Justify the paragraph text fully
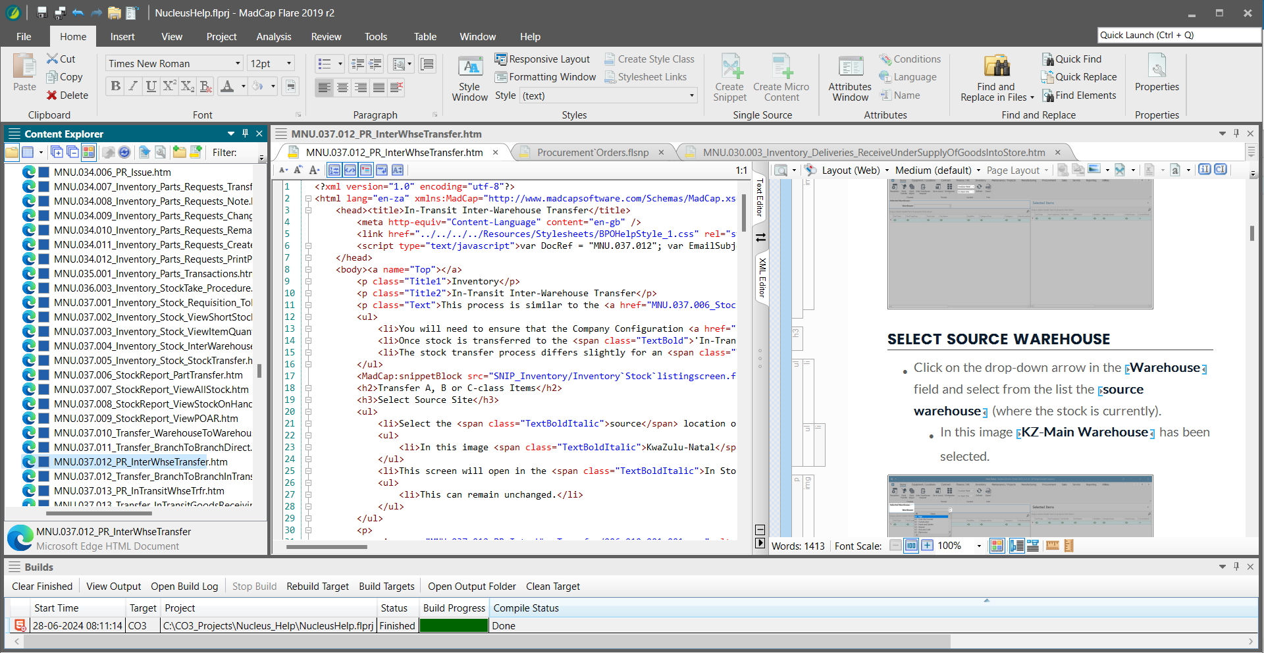 click(x=379, y=87)
